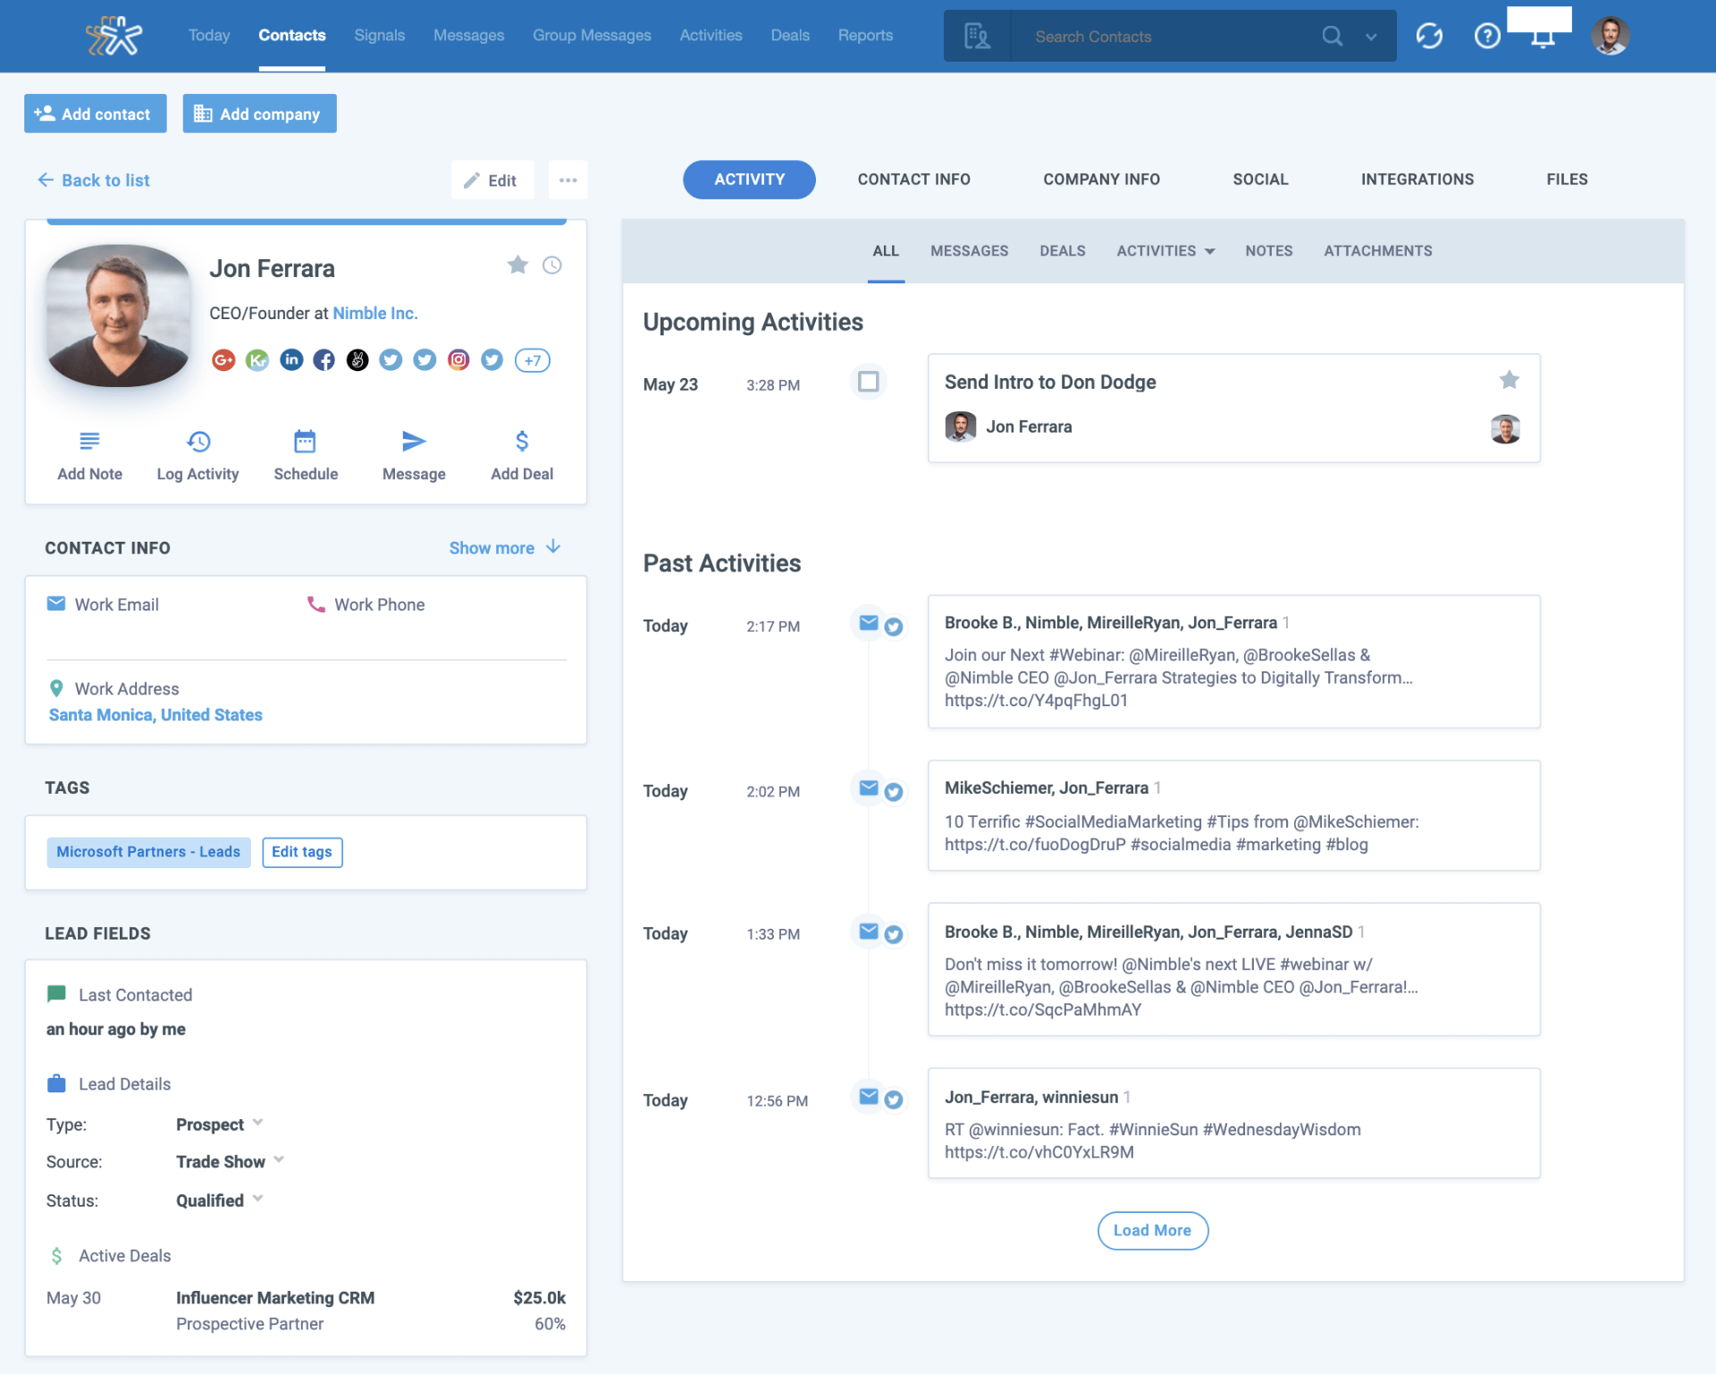Open the 2:02 PM MikeSchiemer tweet card
This screenshot has height=1374, width=1716.
coord(1234,815)
